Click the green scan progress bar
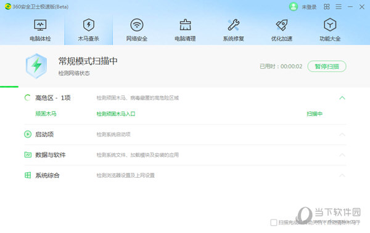 (9, 87)
